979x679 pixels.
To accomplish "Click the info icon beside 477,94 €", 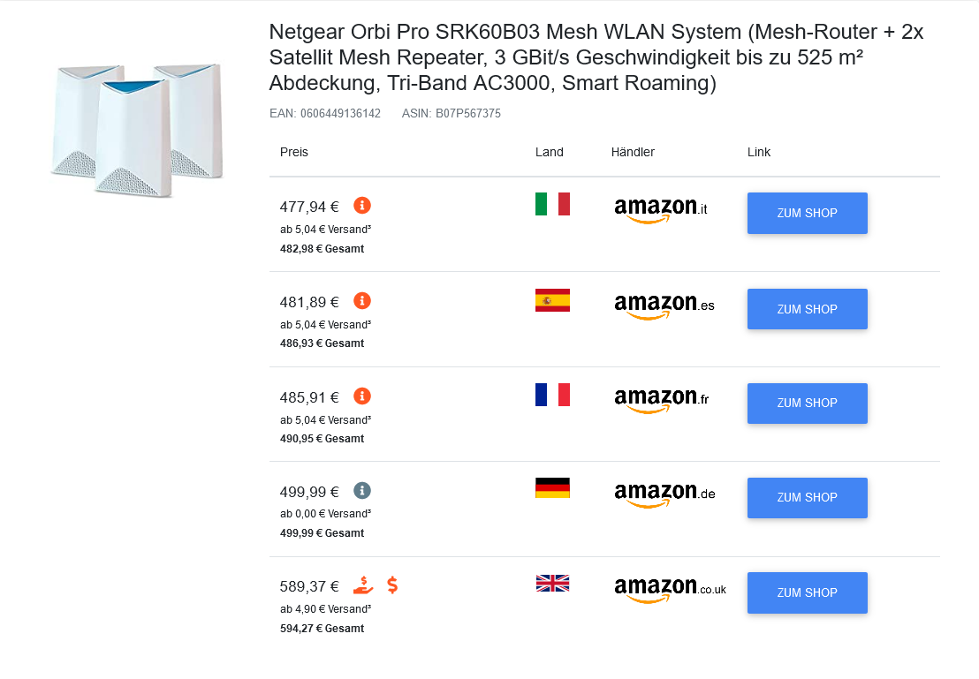I will tap(362, 206).
